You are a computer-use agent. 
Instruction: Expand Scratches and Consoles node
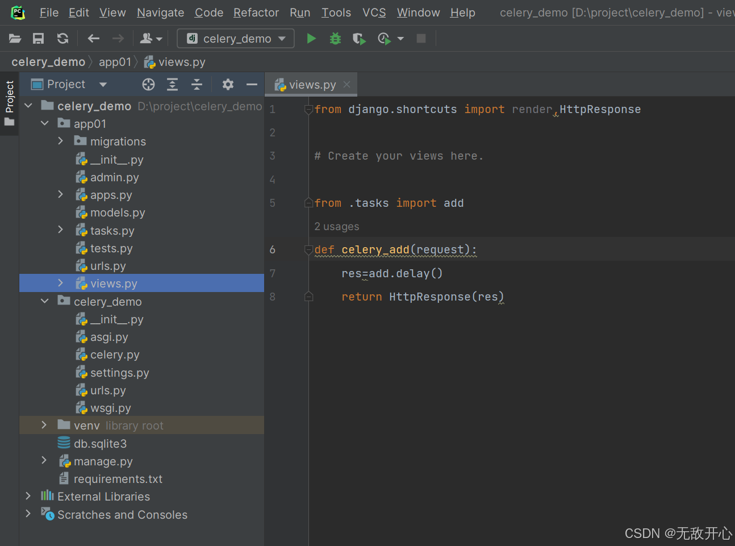(x=28, y=514)
